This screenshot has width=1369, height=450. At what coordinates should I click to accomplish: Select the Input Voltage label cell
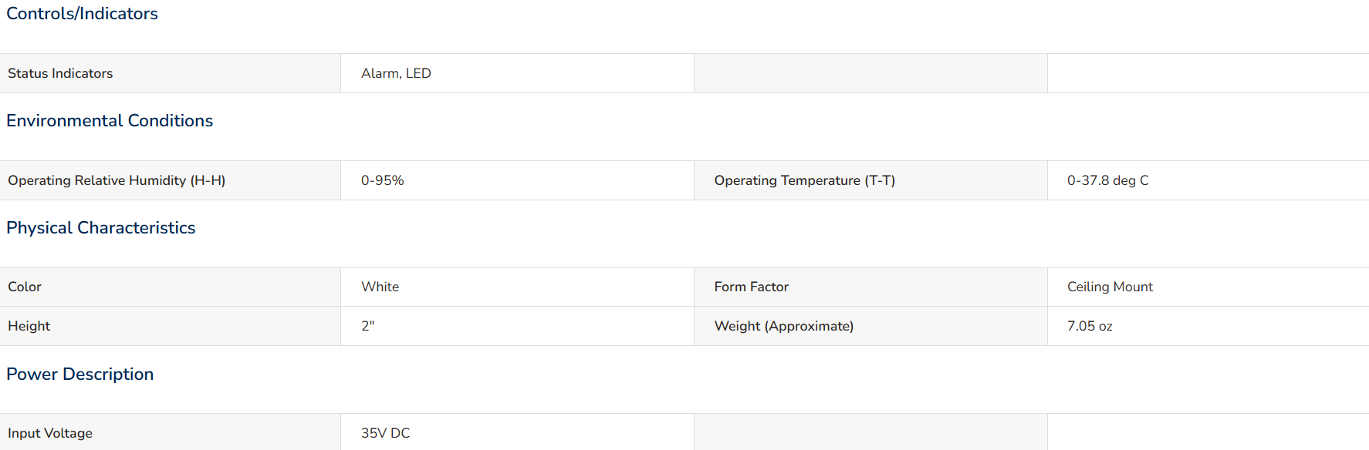(x=170, y=432)
